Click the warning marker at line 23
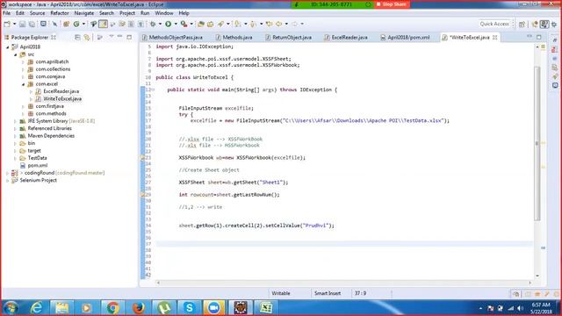The height and width of the screenshot is (316, 562). (x=142, y=158)
